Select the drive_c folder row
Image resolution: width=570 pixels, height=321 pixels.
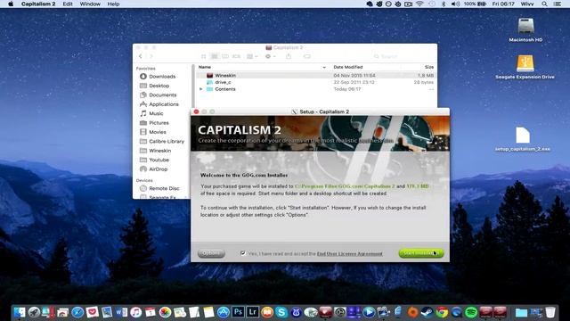(x=315, y=82)
